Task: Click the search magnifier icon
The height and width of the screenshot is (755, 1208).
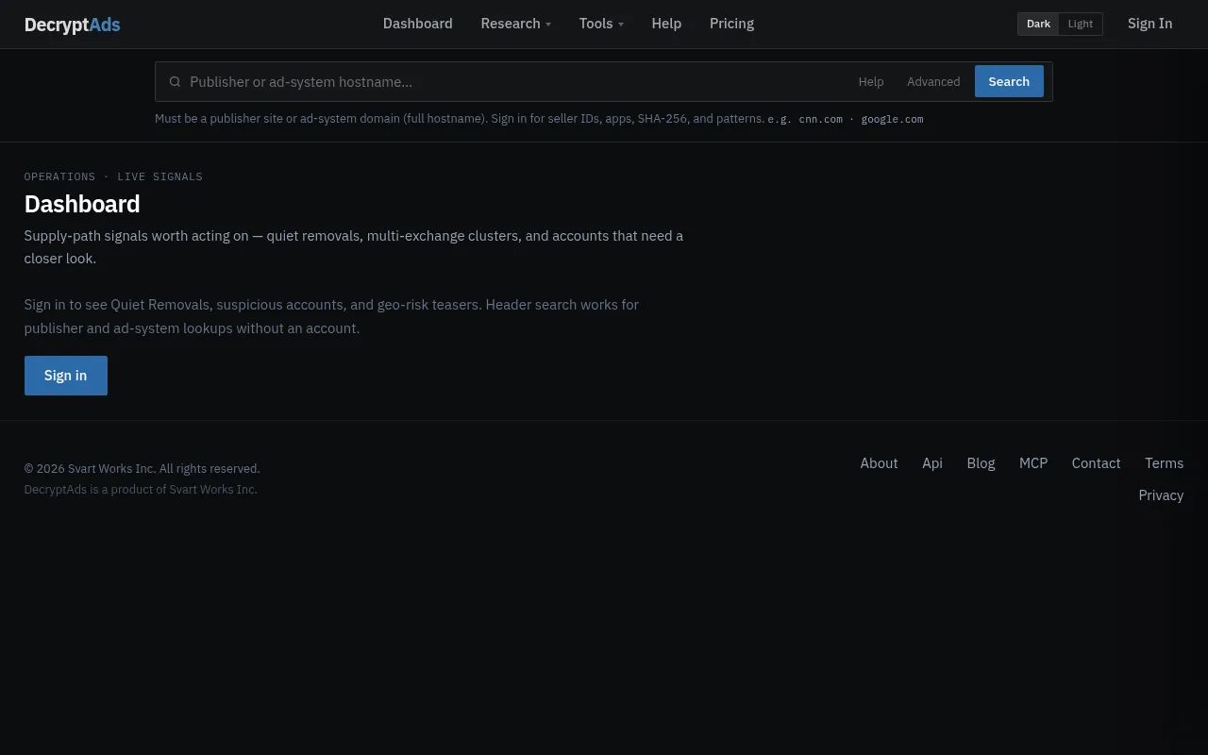Action: [x=175, y=82]
